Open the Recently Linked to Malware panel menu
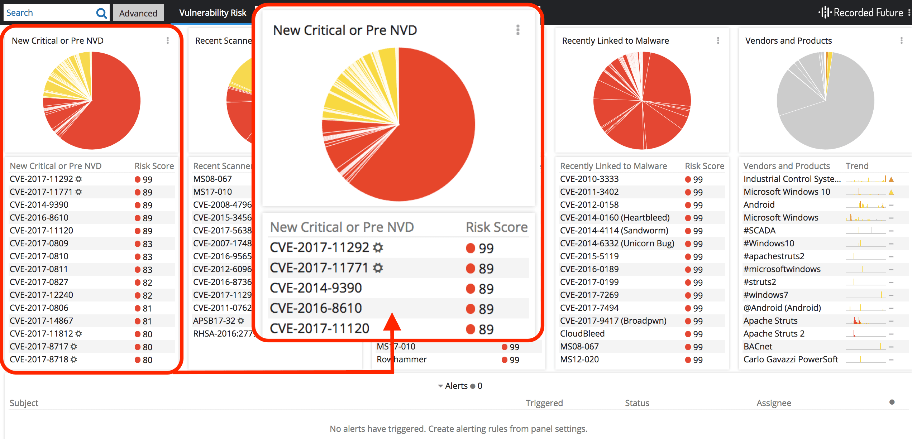 click(x=718, y=40)
